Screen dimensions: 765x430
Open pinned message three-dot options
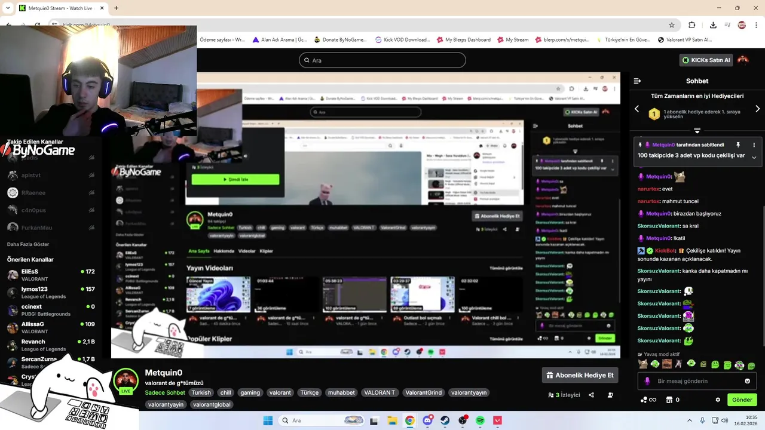pyautogui.click(x=754, y=145)
